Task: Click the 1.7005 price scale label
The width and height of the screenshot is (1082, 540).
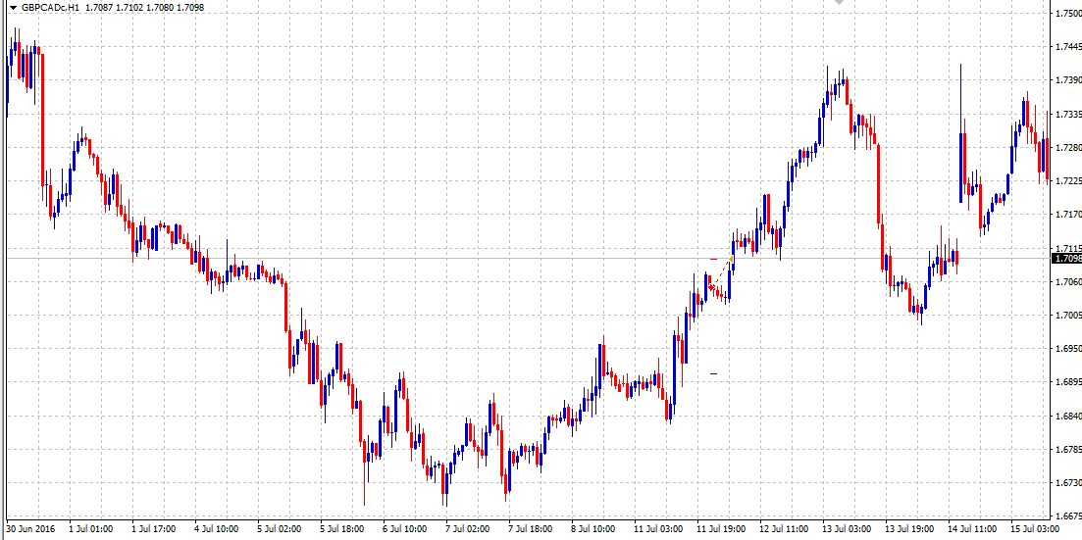Action: click(x=1068, y=316)
